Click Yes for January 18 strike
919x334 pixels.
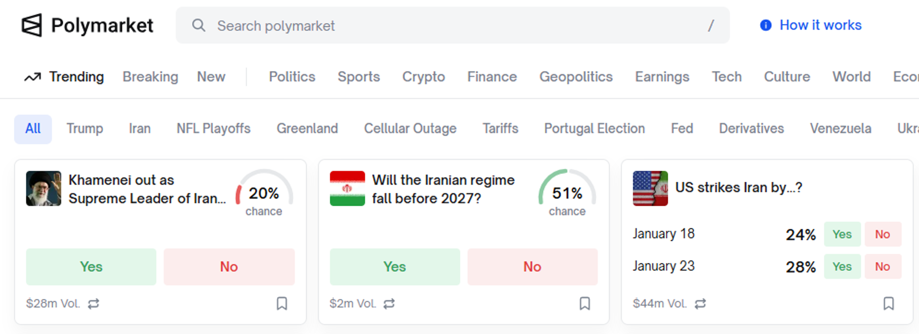click(842, 234)
